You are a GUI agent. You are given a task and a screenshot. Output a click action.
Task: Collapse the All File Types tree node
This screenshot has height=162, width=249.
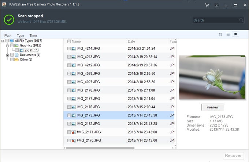tap(3, 41)
